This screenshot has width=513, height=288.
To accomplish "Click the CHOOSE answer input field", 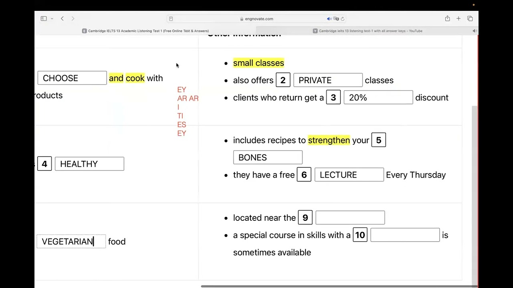I will coord(72,78).
